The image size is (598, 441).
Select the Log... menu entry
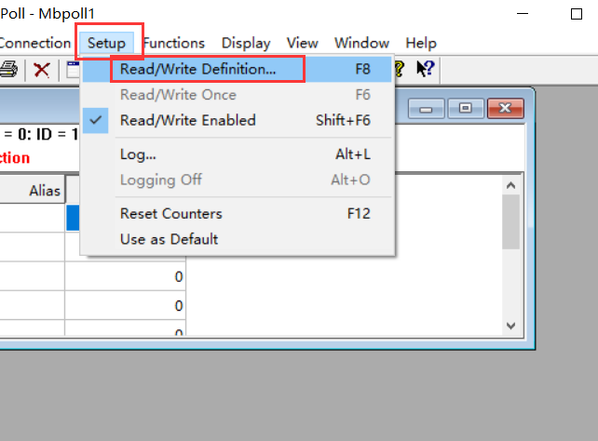(x=238, y=154)
